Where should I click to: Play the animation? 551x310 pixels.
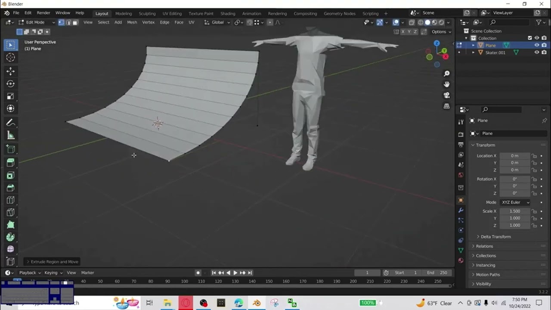(x=235, y=273)
